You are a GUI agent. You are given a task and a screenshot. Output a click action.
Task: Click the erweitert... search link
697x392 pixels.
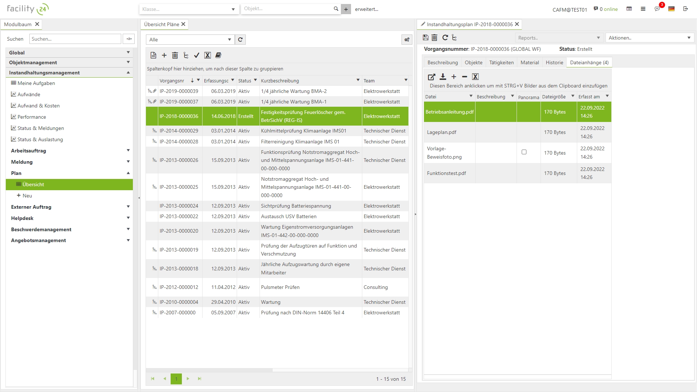tap(366, 9)
